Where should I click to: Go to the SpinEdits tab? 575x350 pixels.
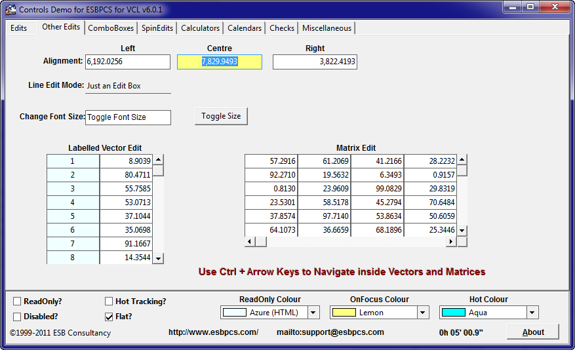pos(157,28)
